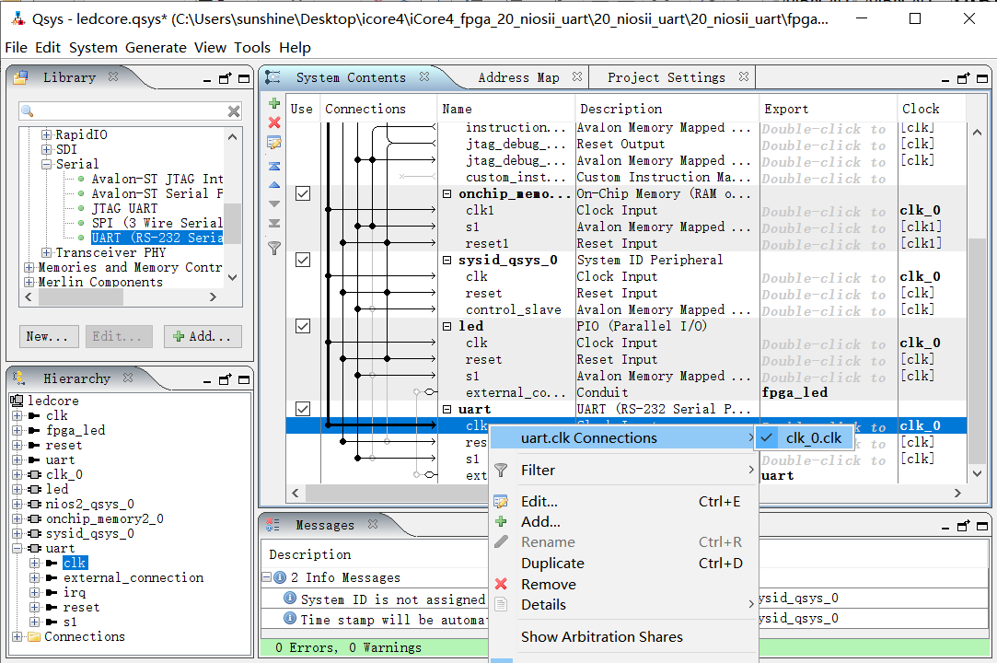Viewport: 997px width, 663px height.
Task: Click the move up arrow icon
Action: click(x=273, y=185)
